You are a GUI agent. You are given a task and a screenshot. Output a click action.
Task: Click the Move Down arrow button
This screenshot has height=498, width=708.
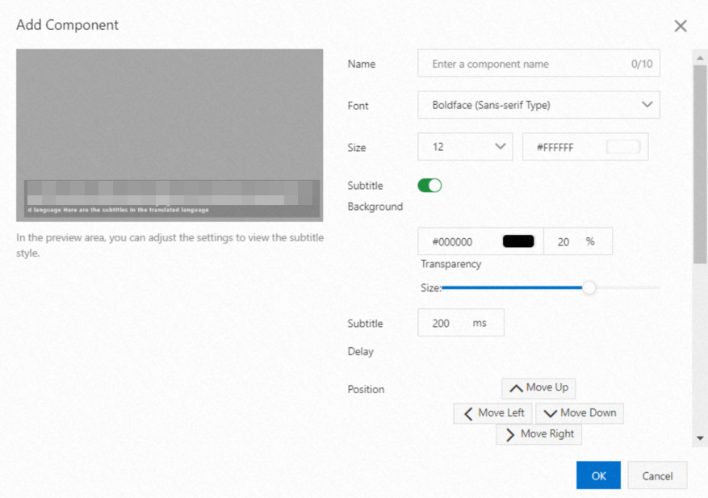click(x=579, y=413)
